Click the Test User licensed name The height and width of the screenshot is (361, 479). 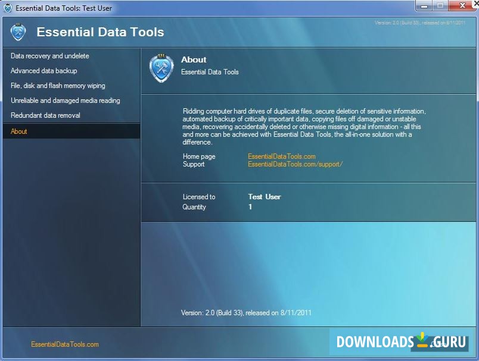[264, 197]
